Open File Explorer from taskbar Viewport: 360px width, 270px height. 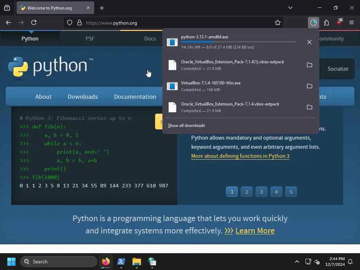point(137,262)
